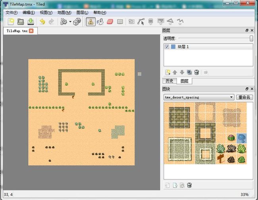
Task: Click the New map icon in toolbar
Action: click(11, 21)
